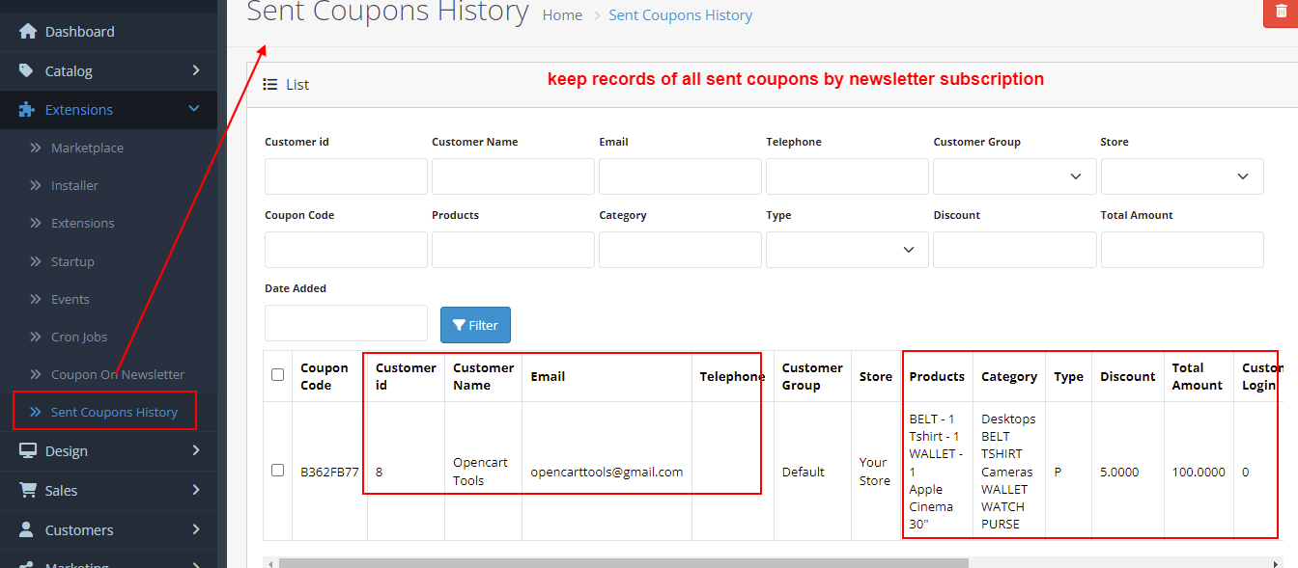Click the Dashboard home icon
The width and height of the screenshot is (1298, 568).
pyautogui.click(x=27, y=32)
